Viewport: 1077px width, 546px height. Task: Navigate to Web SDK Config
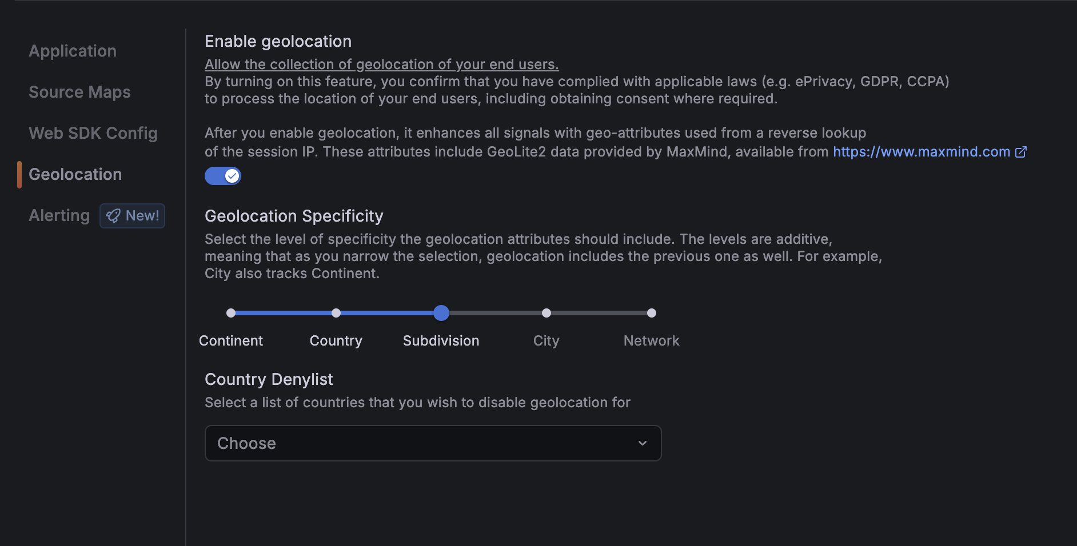pos(93,133)
